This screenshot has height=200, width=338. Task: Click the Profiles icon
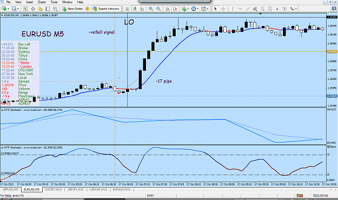(x=14, y=9)
